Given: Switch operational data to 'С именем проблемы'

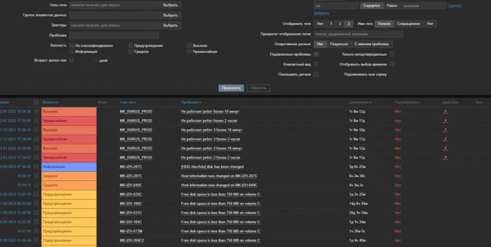Looking at the screenshot, I should coord(372,44).
